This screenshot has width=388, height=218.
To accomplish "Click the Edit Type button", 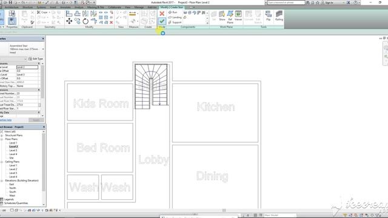I will pyautogui.click(x=36, y=59).
